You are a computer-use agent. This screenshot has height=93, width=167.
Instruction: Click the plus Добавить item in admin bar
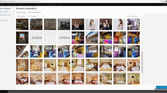[38, 5]
